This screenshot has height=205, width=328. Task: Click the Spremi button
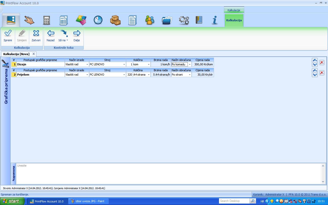pyautogui.click(x=8, y=36)
